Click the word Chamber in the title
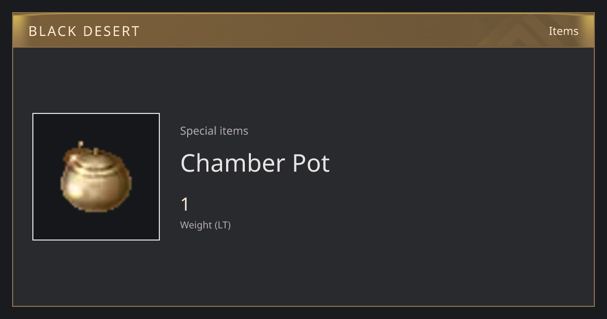This screenshot has width=607, height=319. (x=233, y=163)
